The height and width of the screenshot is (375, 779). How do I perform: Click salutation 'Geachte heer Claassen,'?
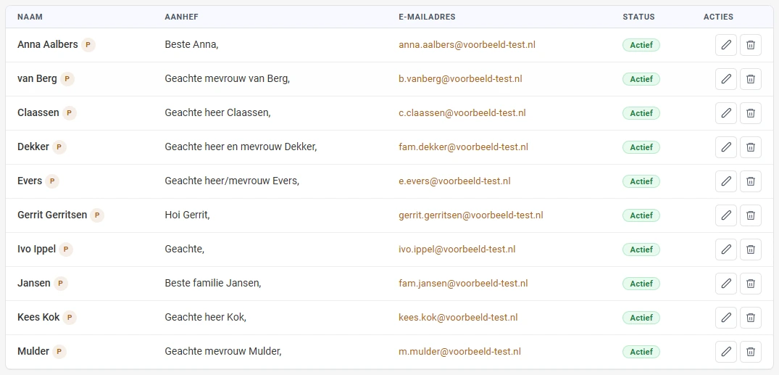(217, 113)
